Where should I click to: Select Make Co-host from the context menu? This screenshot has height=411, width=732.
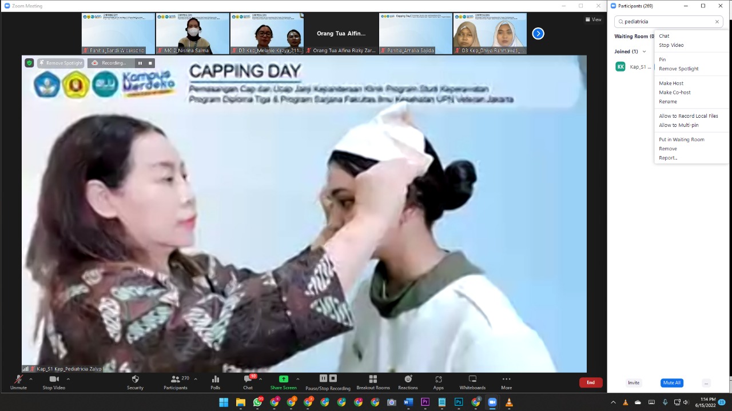675,93
